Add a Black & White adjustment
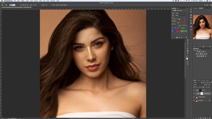Viewport: 212px width, 119px height. coord(200,54)
